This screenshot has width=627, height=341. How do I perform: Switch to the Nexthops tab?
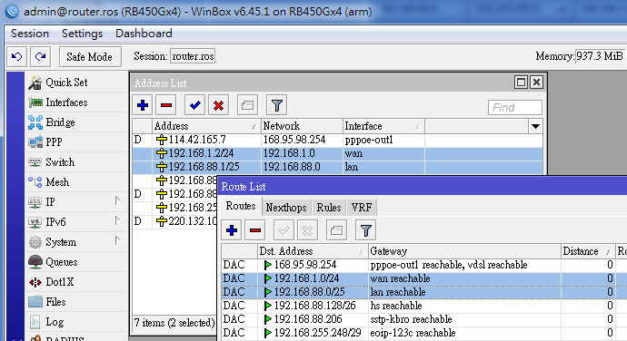click(x=286, y=208)
